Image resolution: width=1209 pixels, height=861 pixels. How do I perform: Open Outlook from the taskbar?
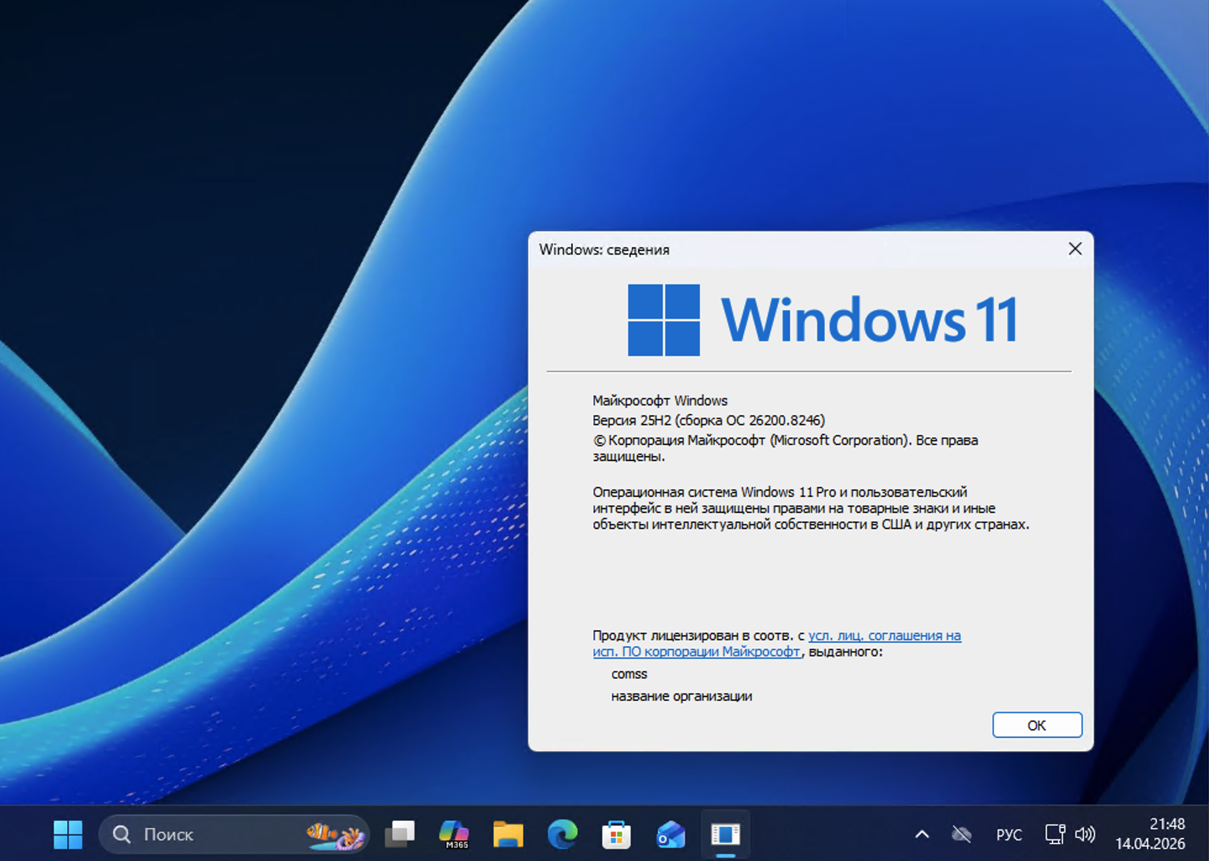point(669,834)
